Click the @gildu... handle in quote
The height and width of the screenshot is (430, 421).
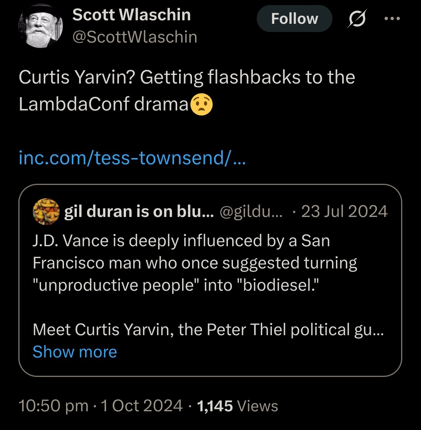(250, 211)
